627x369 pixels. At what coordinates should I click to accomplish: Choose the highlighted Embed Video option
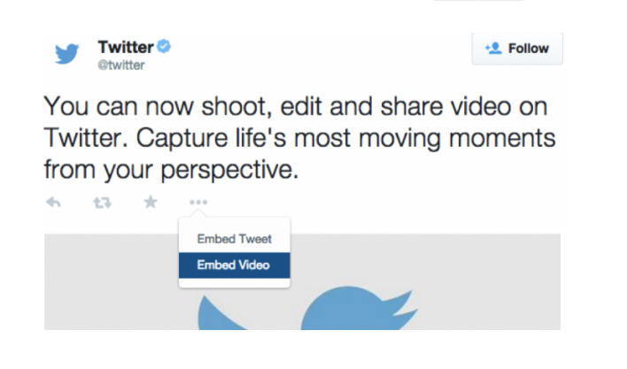tap(235, 265)
